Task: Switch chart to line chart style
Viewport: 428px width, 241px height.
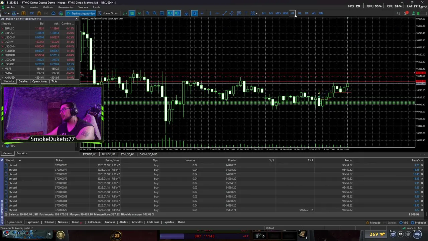Action: pyautogui.click(x=139, y=13)
